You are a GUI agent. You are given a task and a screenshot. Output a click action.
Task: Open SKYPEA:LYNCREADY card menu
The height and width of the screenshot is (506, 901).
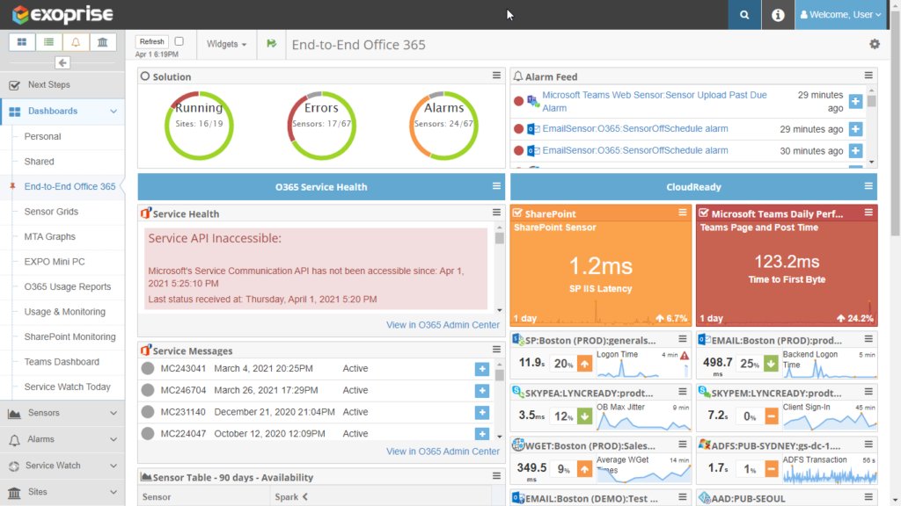pos(683,392)
